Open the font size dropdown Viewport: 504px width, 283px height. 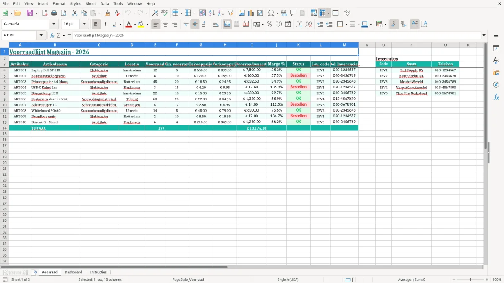point(84,24)
